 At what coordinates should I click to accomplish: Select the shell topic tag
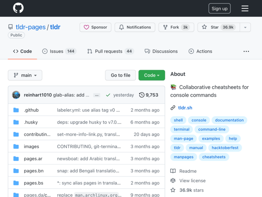(178, 120)
